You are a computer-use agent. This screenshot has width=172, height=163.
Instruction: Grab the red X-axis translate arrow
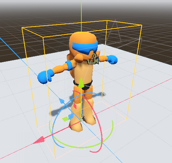tap(39, 140)
